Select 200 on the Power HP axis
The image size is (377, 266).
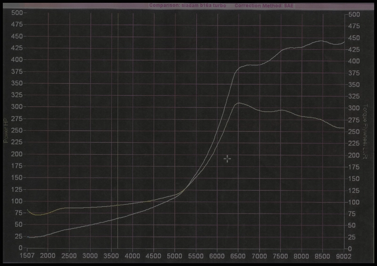(x=17, y=154)
